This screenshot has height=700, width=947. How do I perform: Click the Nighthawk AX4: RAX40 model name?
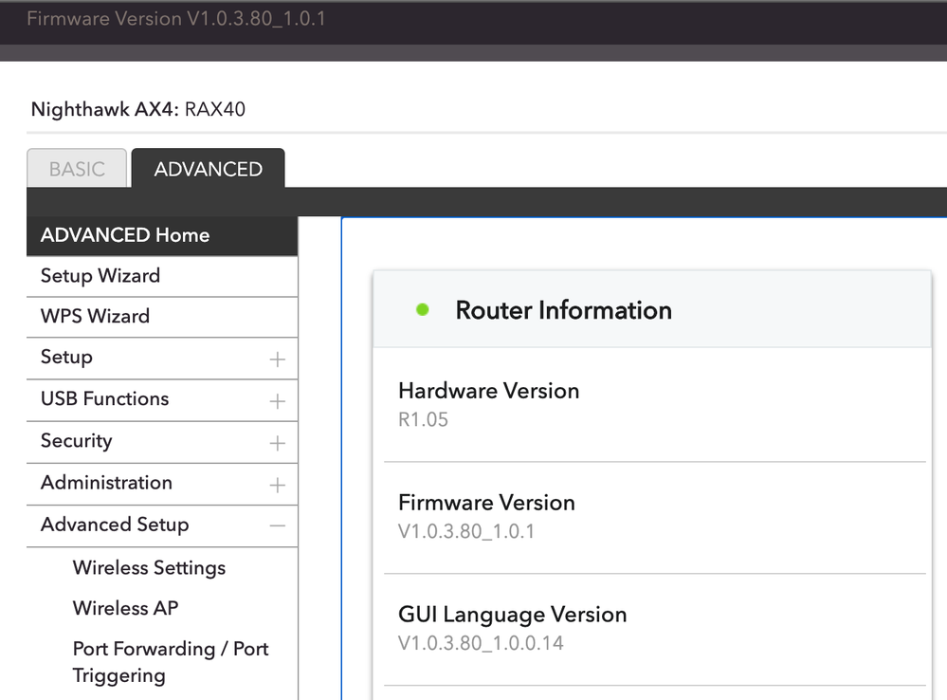point(138,109)
